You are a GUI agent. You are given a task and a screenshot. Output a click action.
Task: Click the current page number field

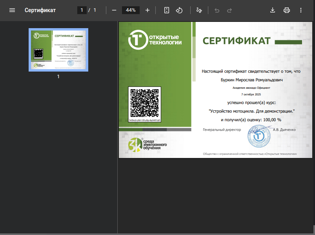coord(82,10)
